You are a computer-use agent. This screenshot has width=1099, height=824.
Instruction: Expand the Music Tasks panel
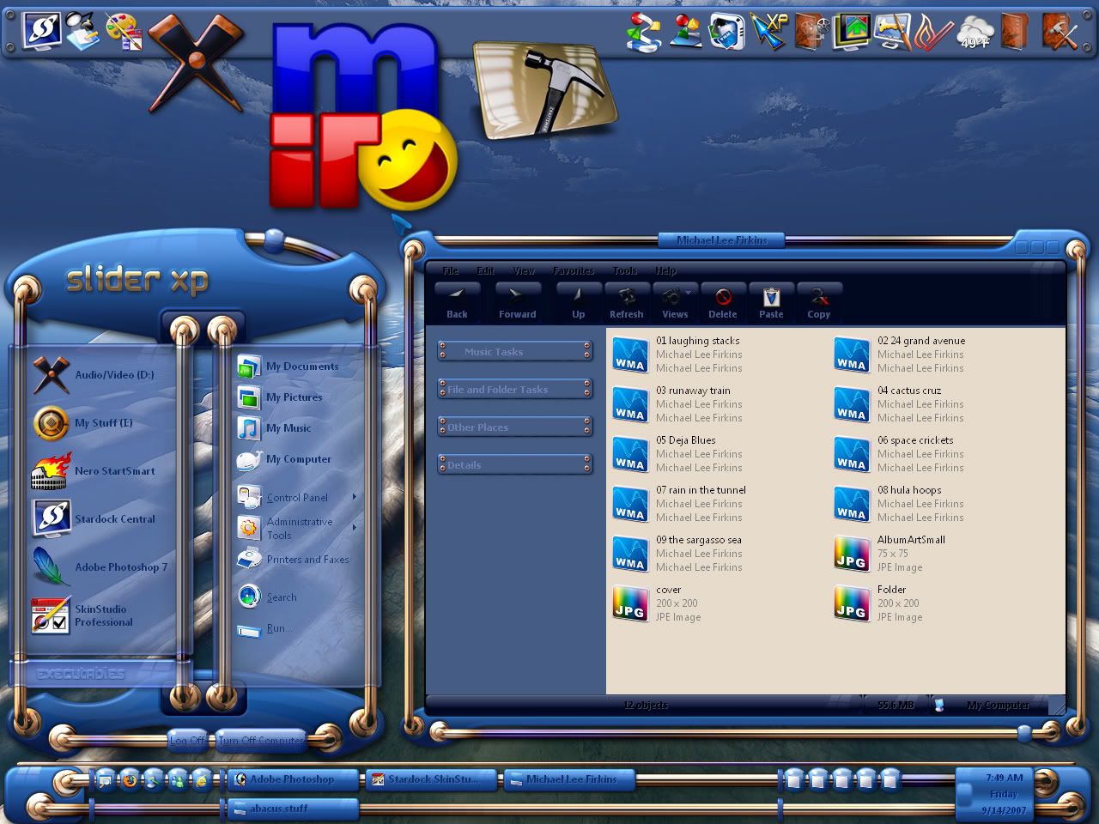point(514,351)
